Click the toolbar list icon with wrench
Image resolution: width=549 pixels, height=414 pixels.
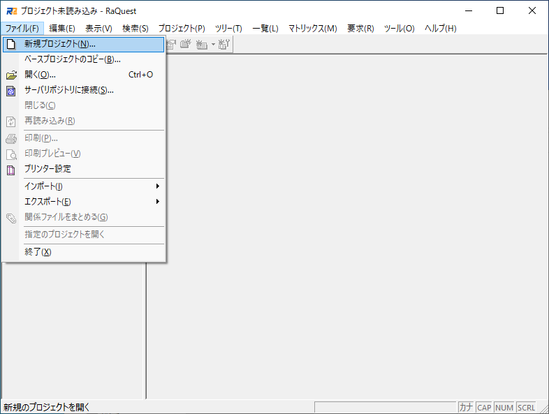pos(224,44)
